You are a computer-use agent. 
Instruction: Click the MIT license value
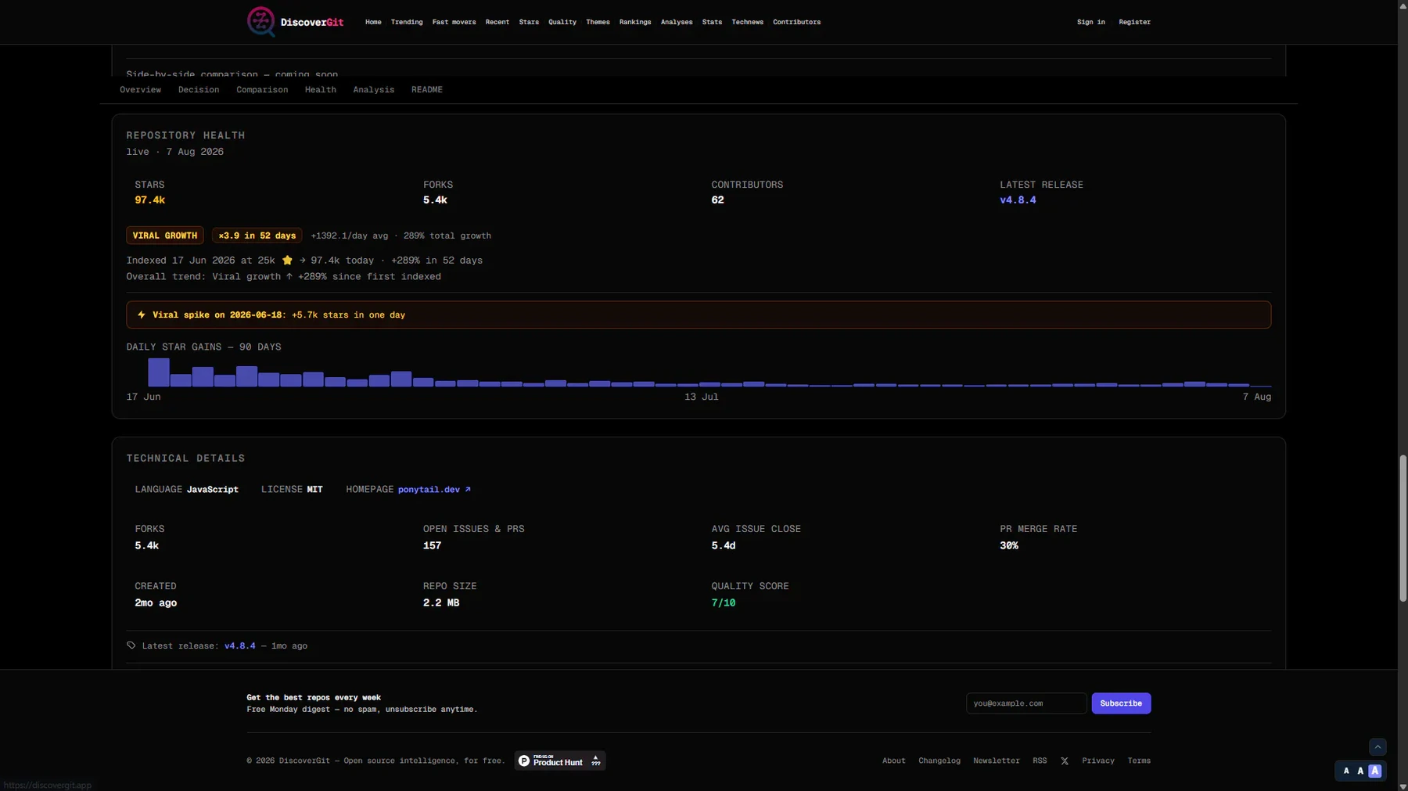click(x=314, y=490)
